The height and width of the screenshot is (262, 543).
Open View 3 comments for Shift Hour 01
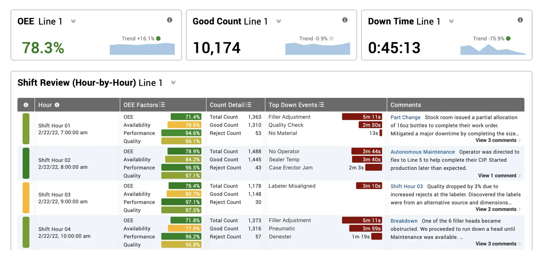[x=498, y=140]
